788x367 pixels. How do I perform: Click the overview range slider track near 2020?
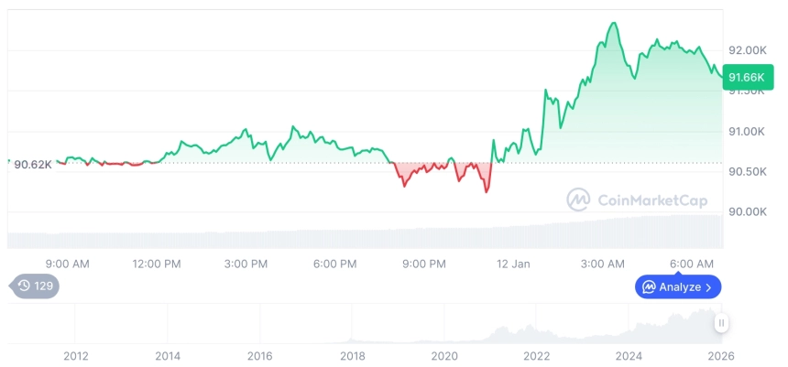click(444, 329)
